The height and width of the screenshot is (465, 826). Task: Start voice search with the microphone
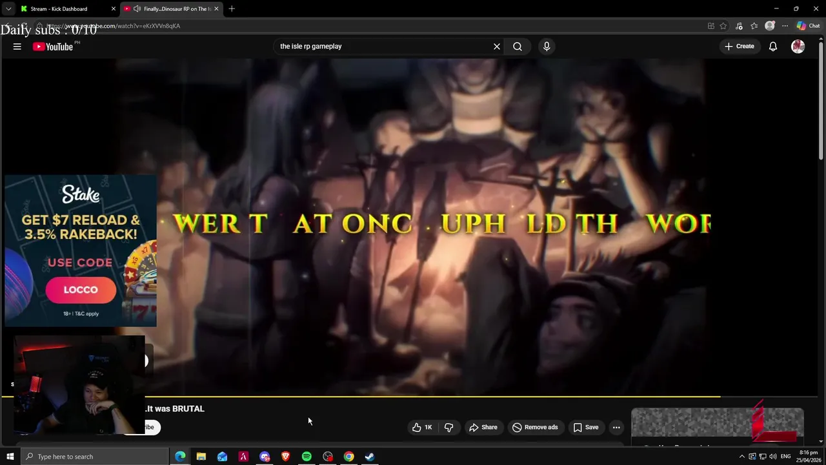(547, 46)
